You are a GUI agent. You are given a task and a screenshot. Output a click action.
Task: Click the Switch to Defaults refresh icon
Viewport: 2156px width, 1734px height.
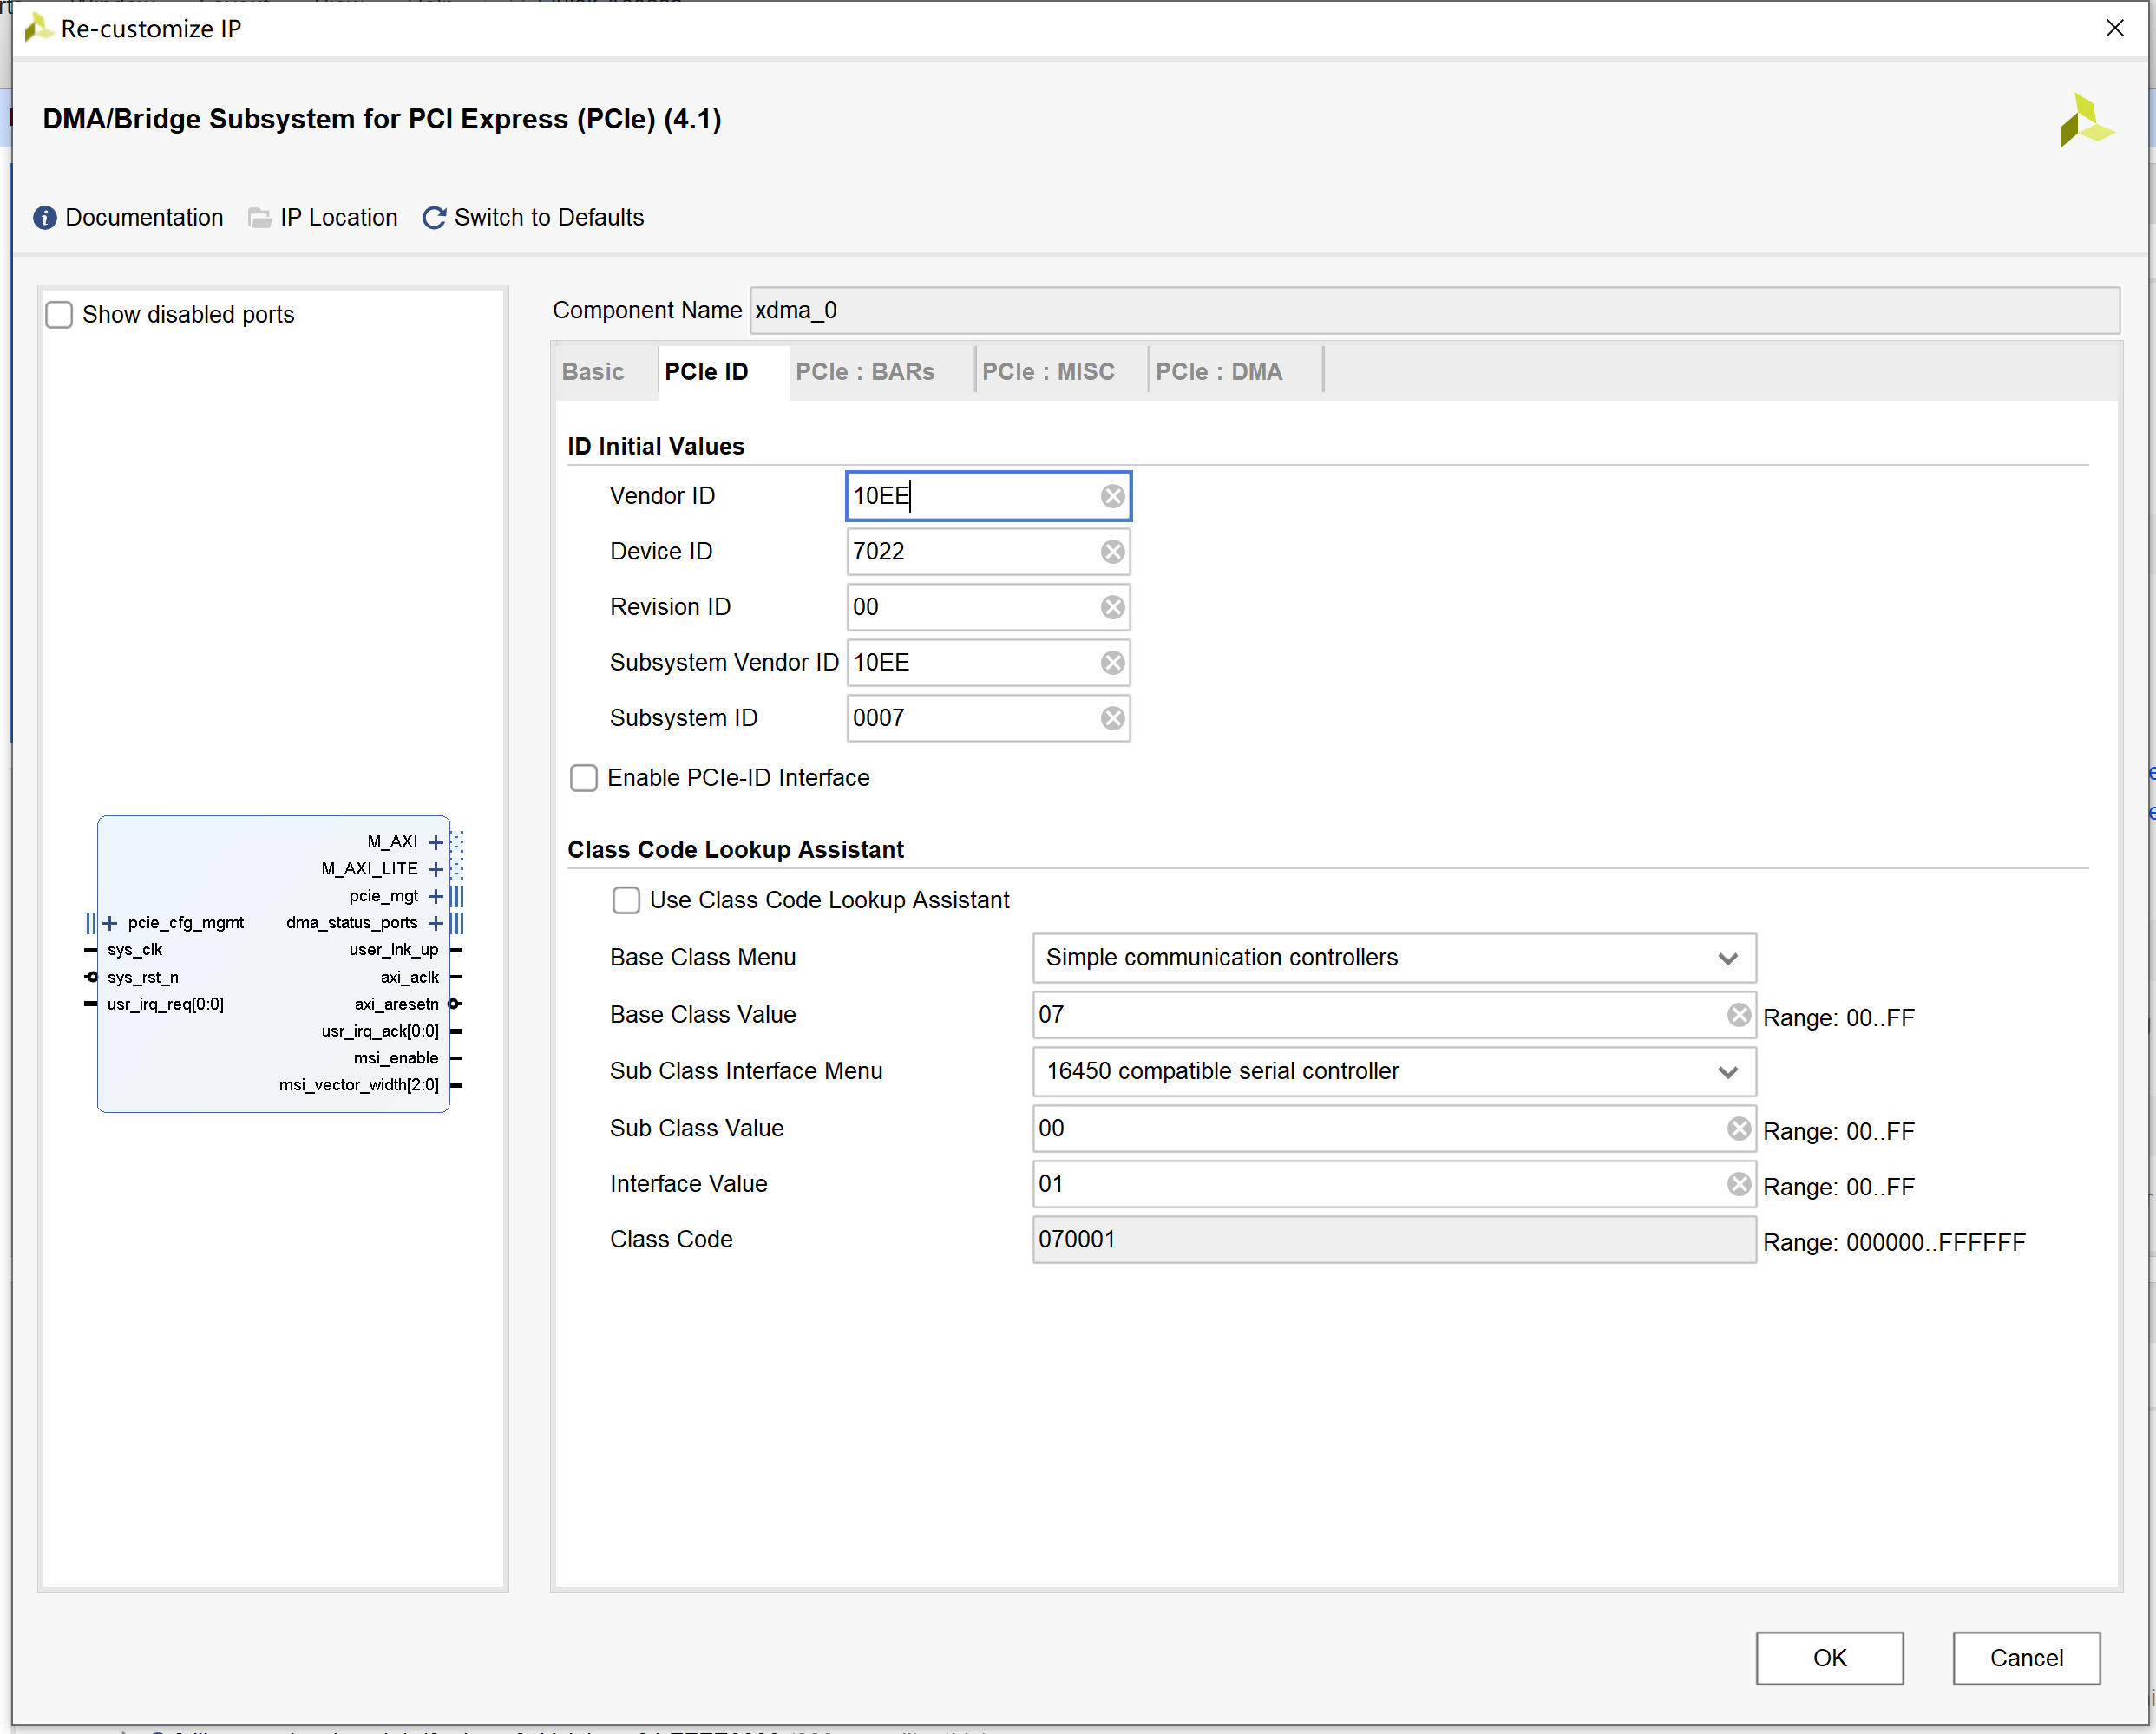(434, 218)
